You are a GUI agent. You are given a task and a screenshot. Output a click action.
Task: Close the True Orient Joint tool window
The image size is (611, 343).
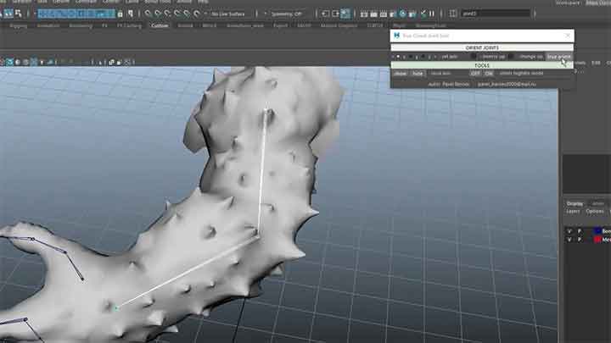tap(568, 36)
